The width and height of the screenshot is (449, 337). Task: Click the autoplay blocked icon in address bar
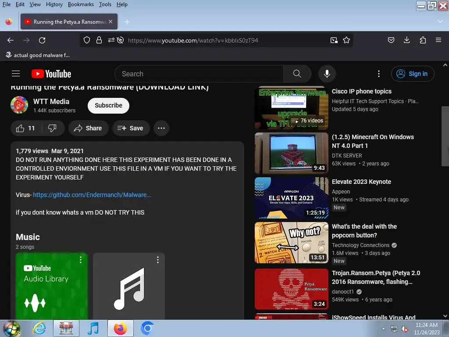pyautogui.click(x=120, y=40)
